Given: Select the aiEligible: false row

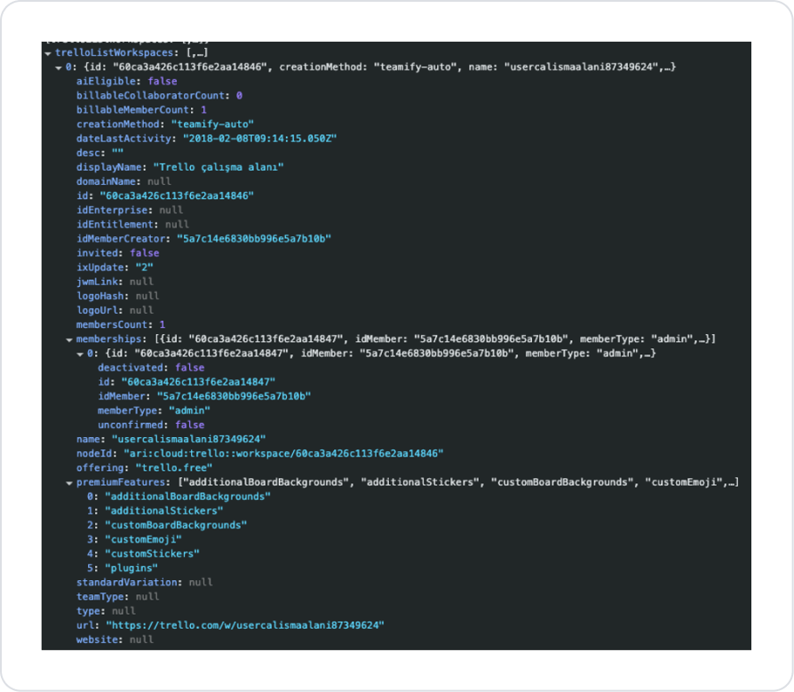Looking at the screenshot, I should [x=127, y=81].
